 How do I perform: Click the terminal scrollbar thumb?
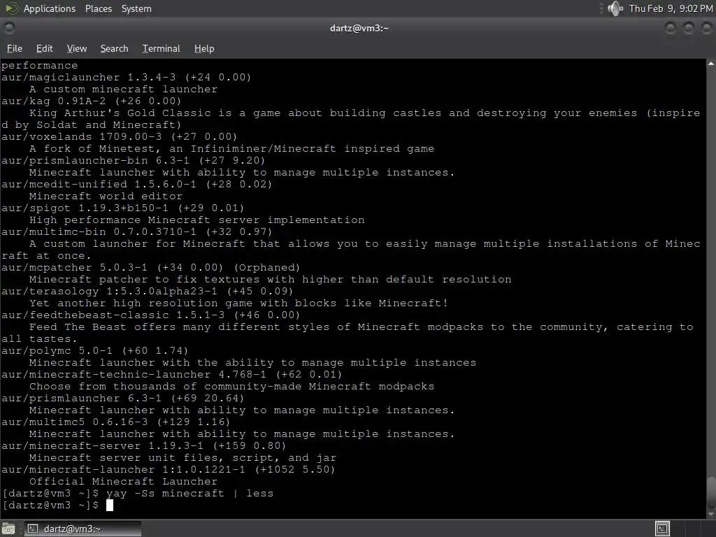(x=711, y=492)
